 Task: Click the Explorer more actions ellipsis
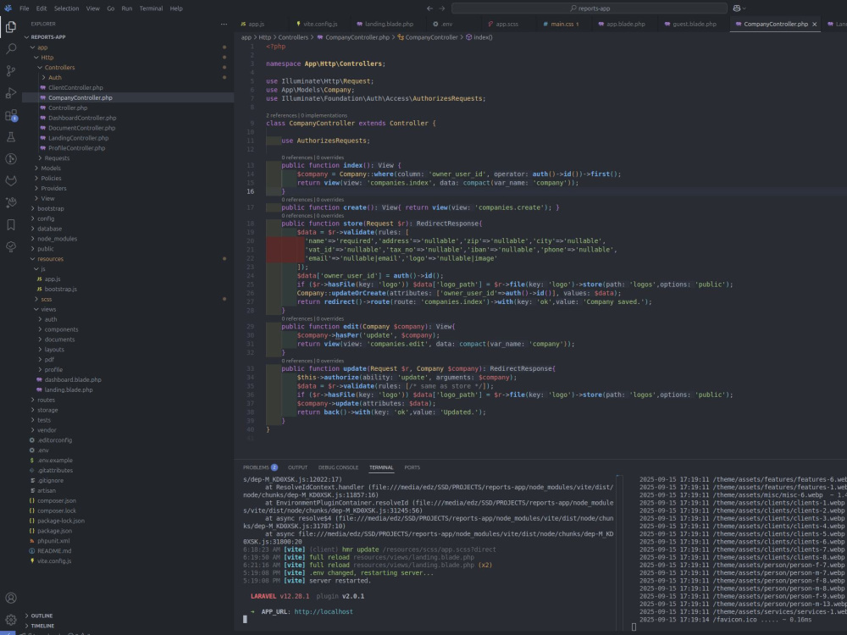pyautogui.click(x=224, y=24)
